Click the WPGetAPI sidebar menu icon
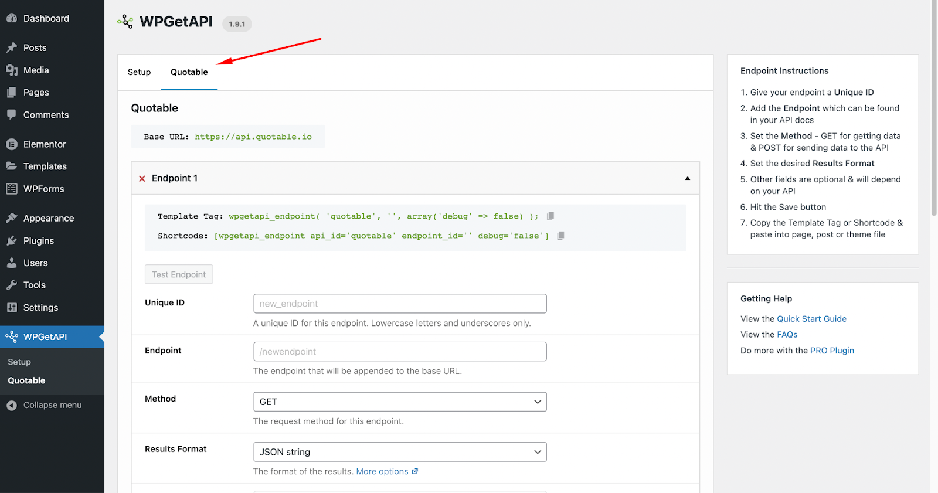Screen dimensions: 938x493 [x=12, y=336]
